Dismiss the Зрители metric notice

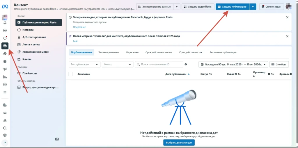click(287, 36)
